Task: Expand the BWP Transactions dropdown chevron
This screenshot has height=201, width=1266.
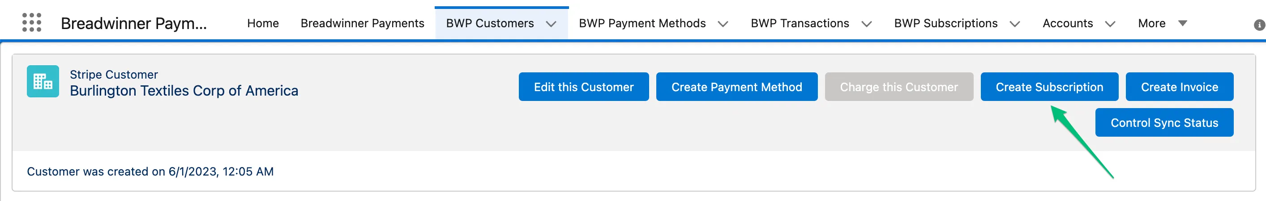Action: click(x=866, y=24)
